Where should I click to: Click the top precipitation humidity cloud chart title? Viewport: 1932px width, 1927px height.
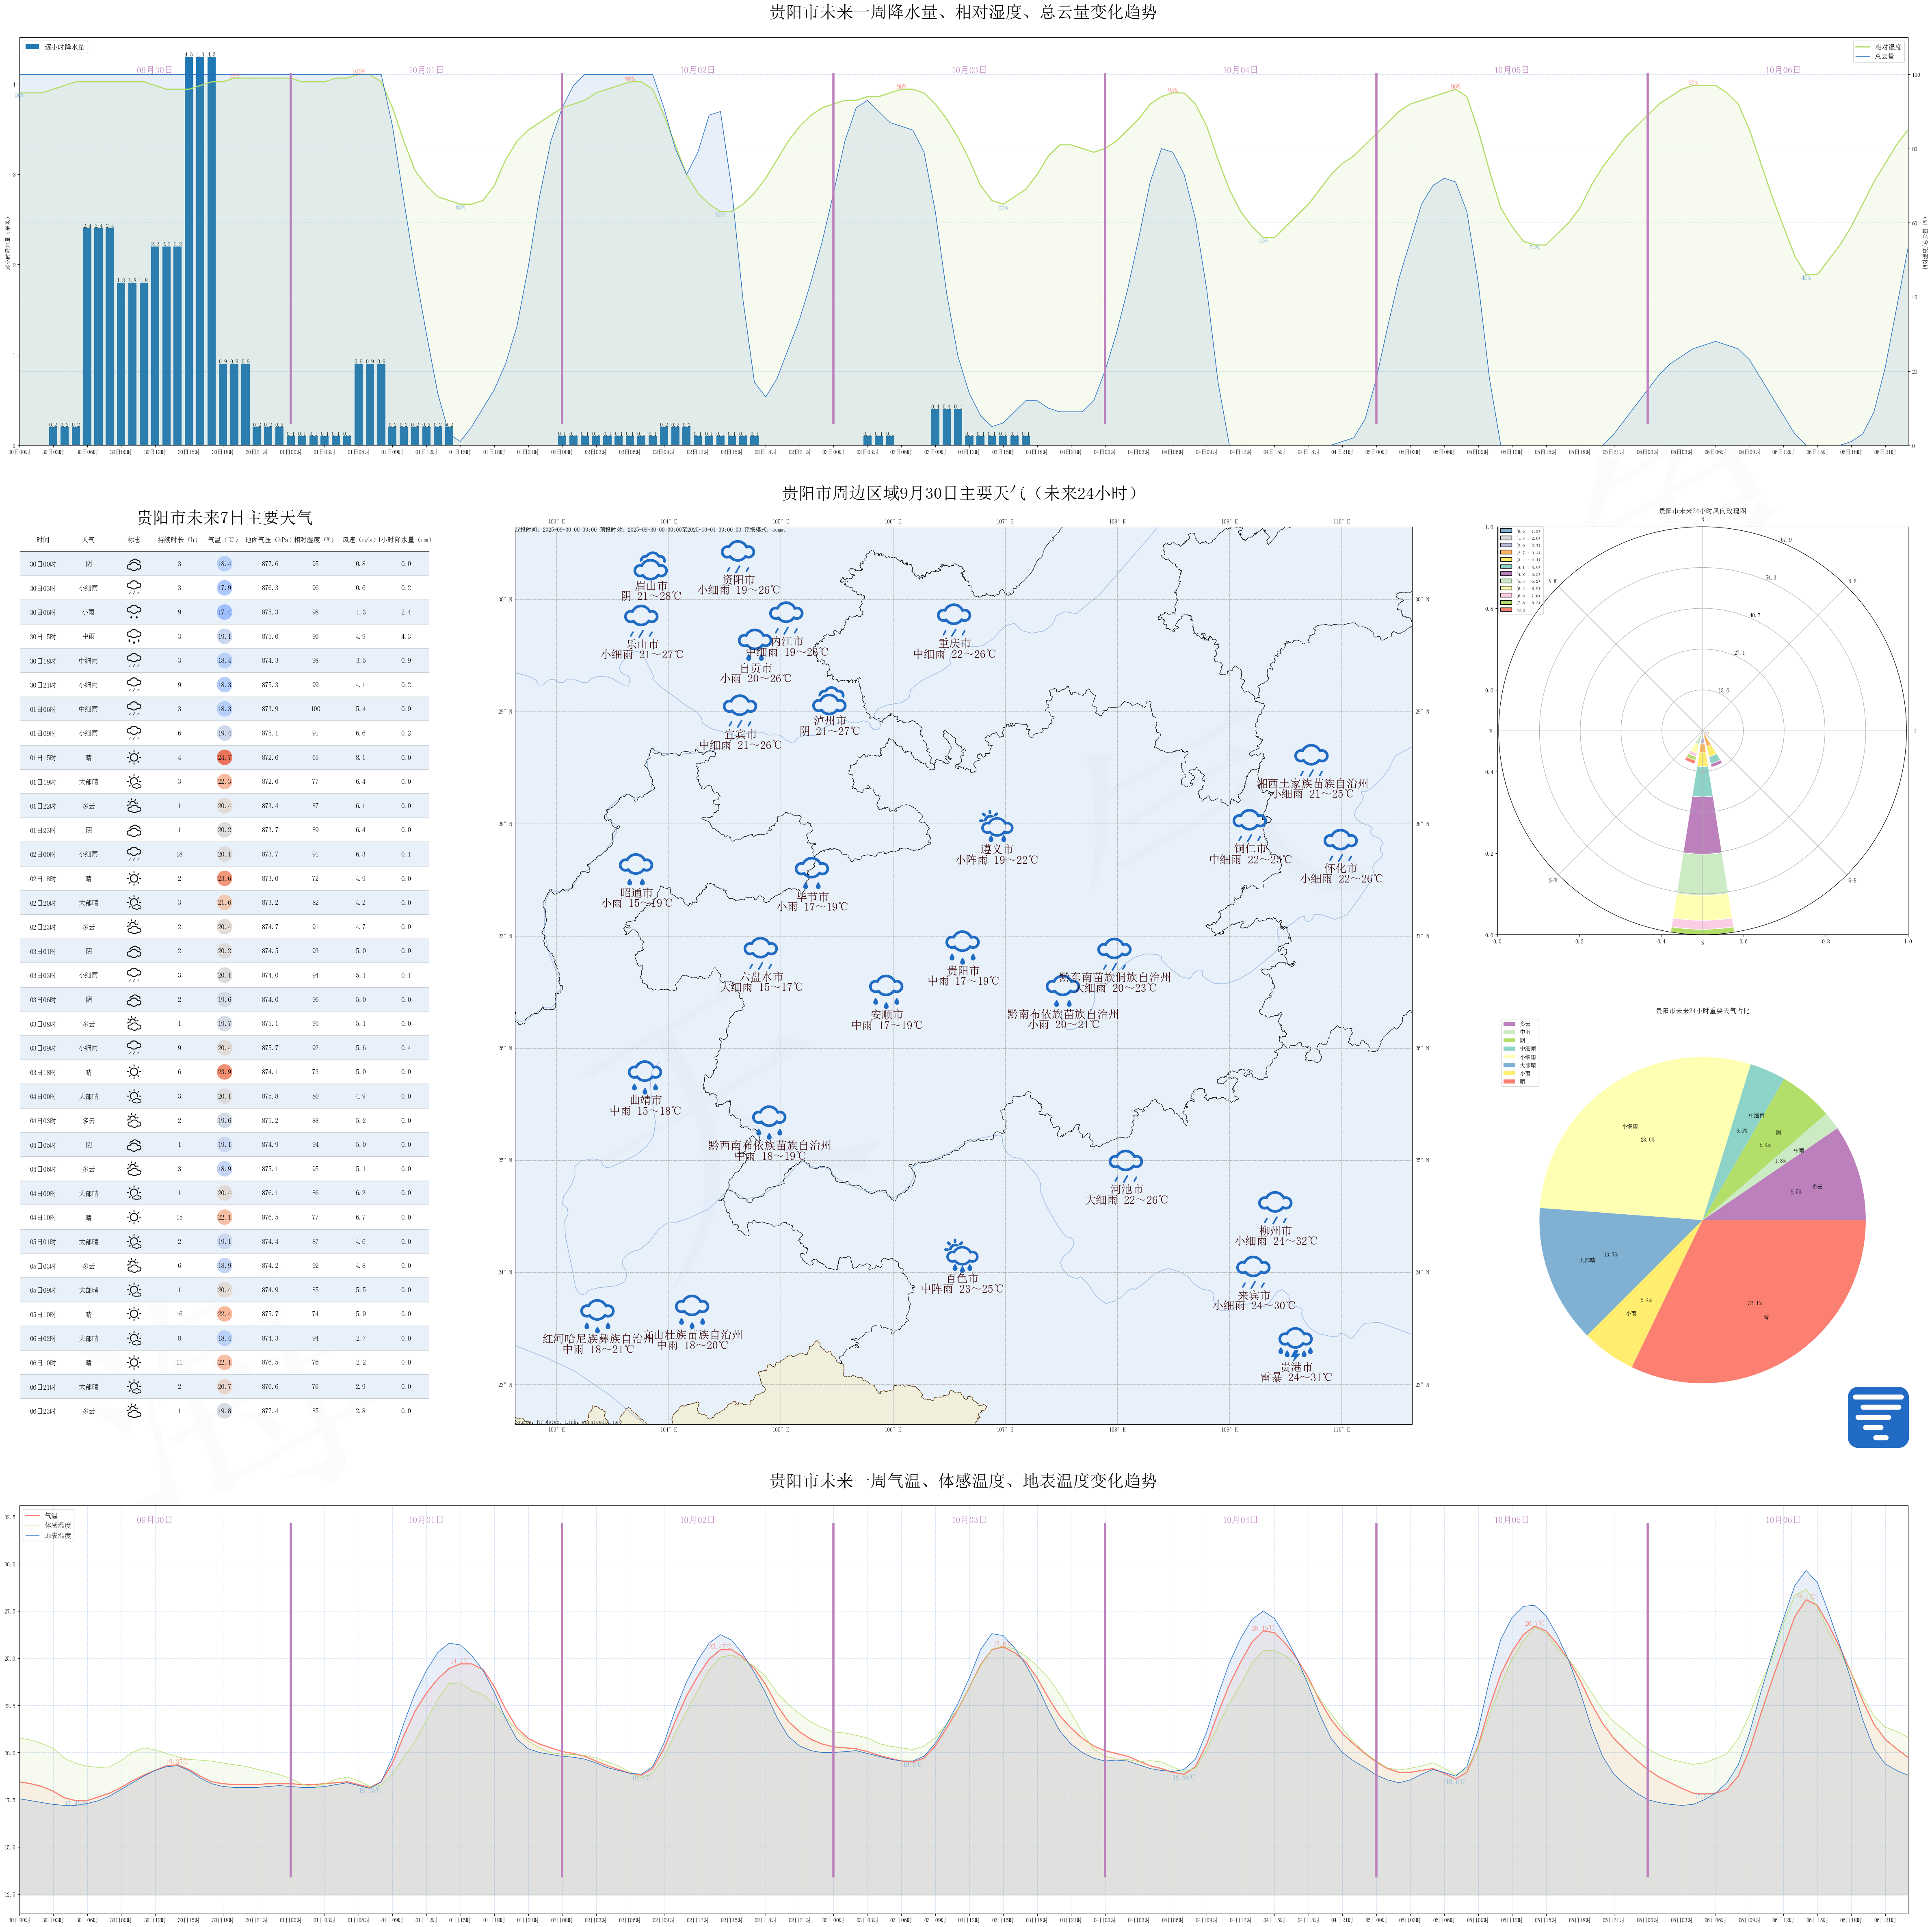963,12
